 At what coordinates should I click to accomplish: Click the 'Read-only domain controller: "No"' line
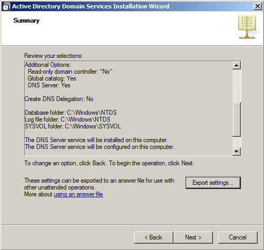70,72
